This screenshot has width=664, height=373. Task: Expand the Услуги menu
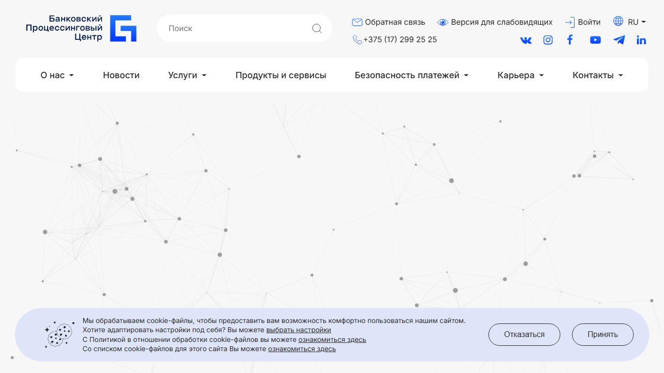pos(187,75)
